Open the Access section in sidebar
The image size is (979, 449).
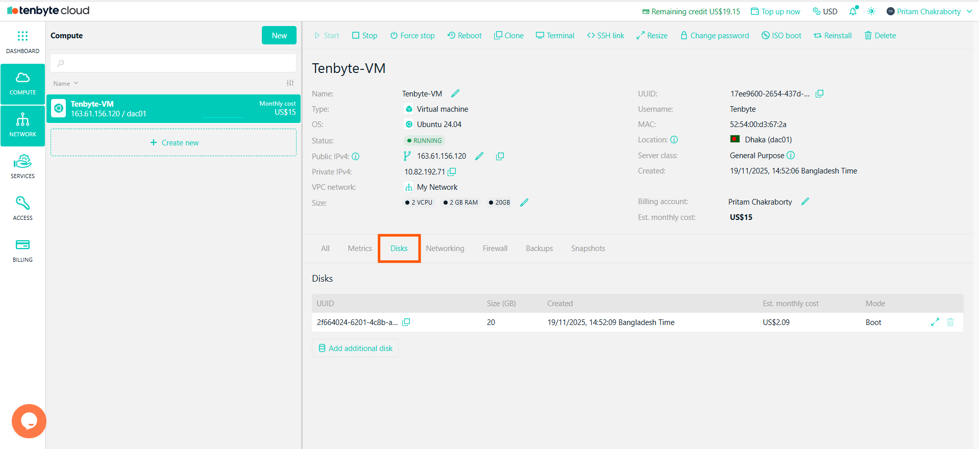click(x=22, y=209)
